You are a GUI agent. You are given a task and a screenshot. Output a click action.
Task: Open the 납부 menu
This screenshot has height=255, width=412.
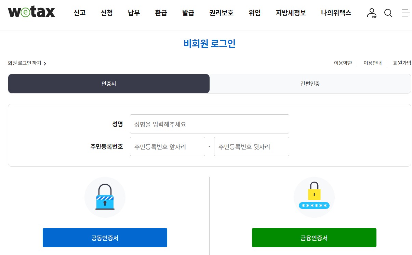(133, 13)
